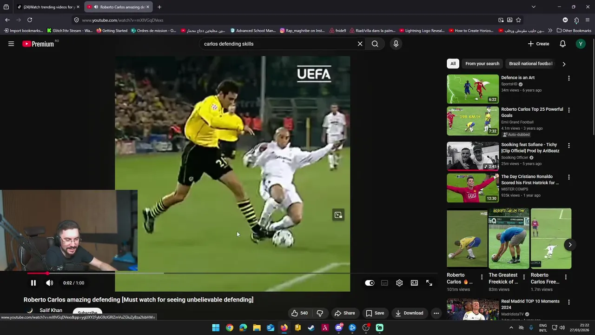Open options for Roberto Carlos Free Short
595x335 pixels.
pyautogui.click(x=566, y=277)
